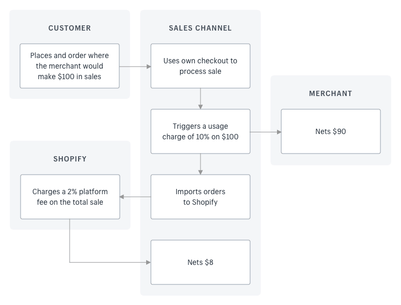Click the 'Places and order' customer box
The image size is (401, 305).
click(x=70, y=66)
